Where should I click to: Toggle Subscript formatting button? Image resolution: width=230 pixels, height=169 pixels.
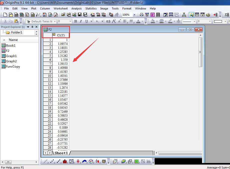point(97,21)
